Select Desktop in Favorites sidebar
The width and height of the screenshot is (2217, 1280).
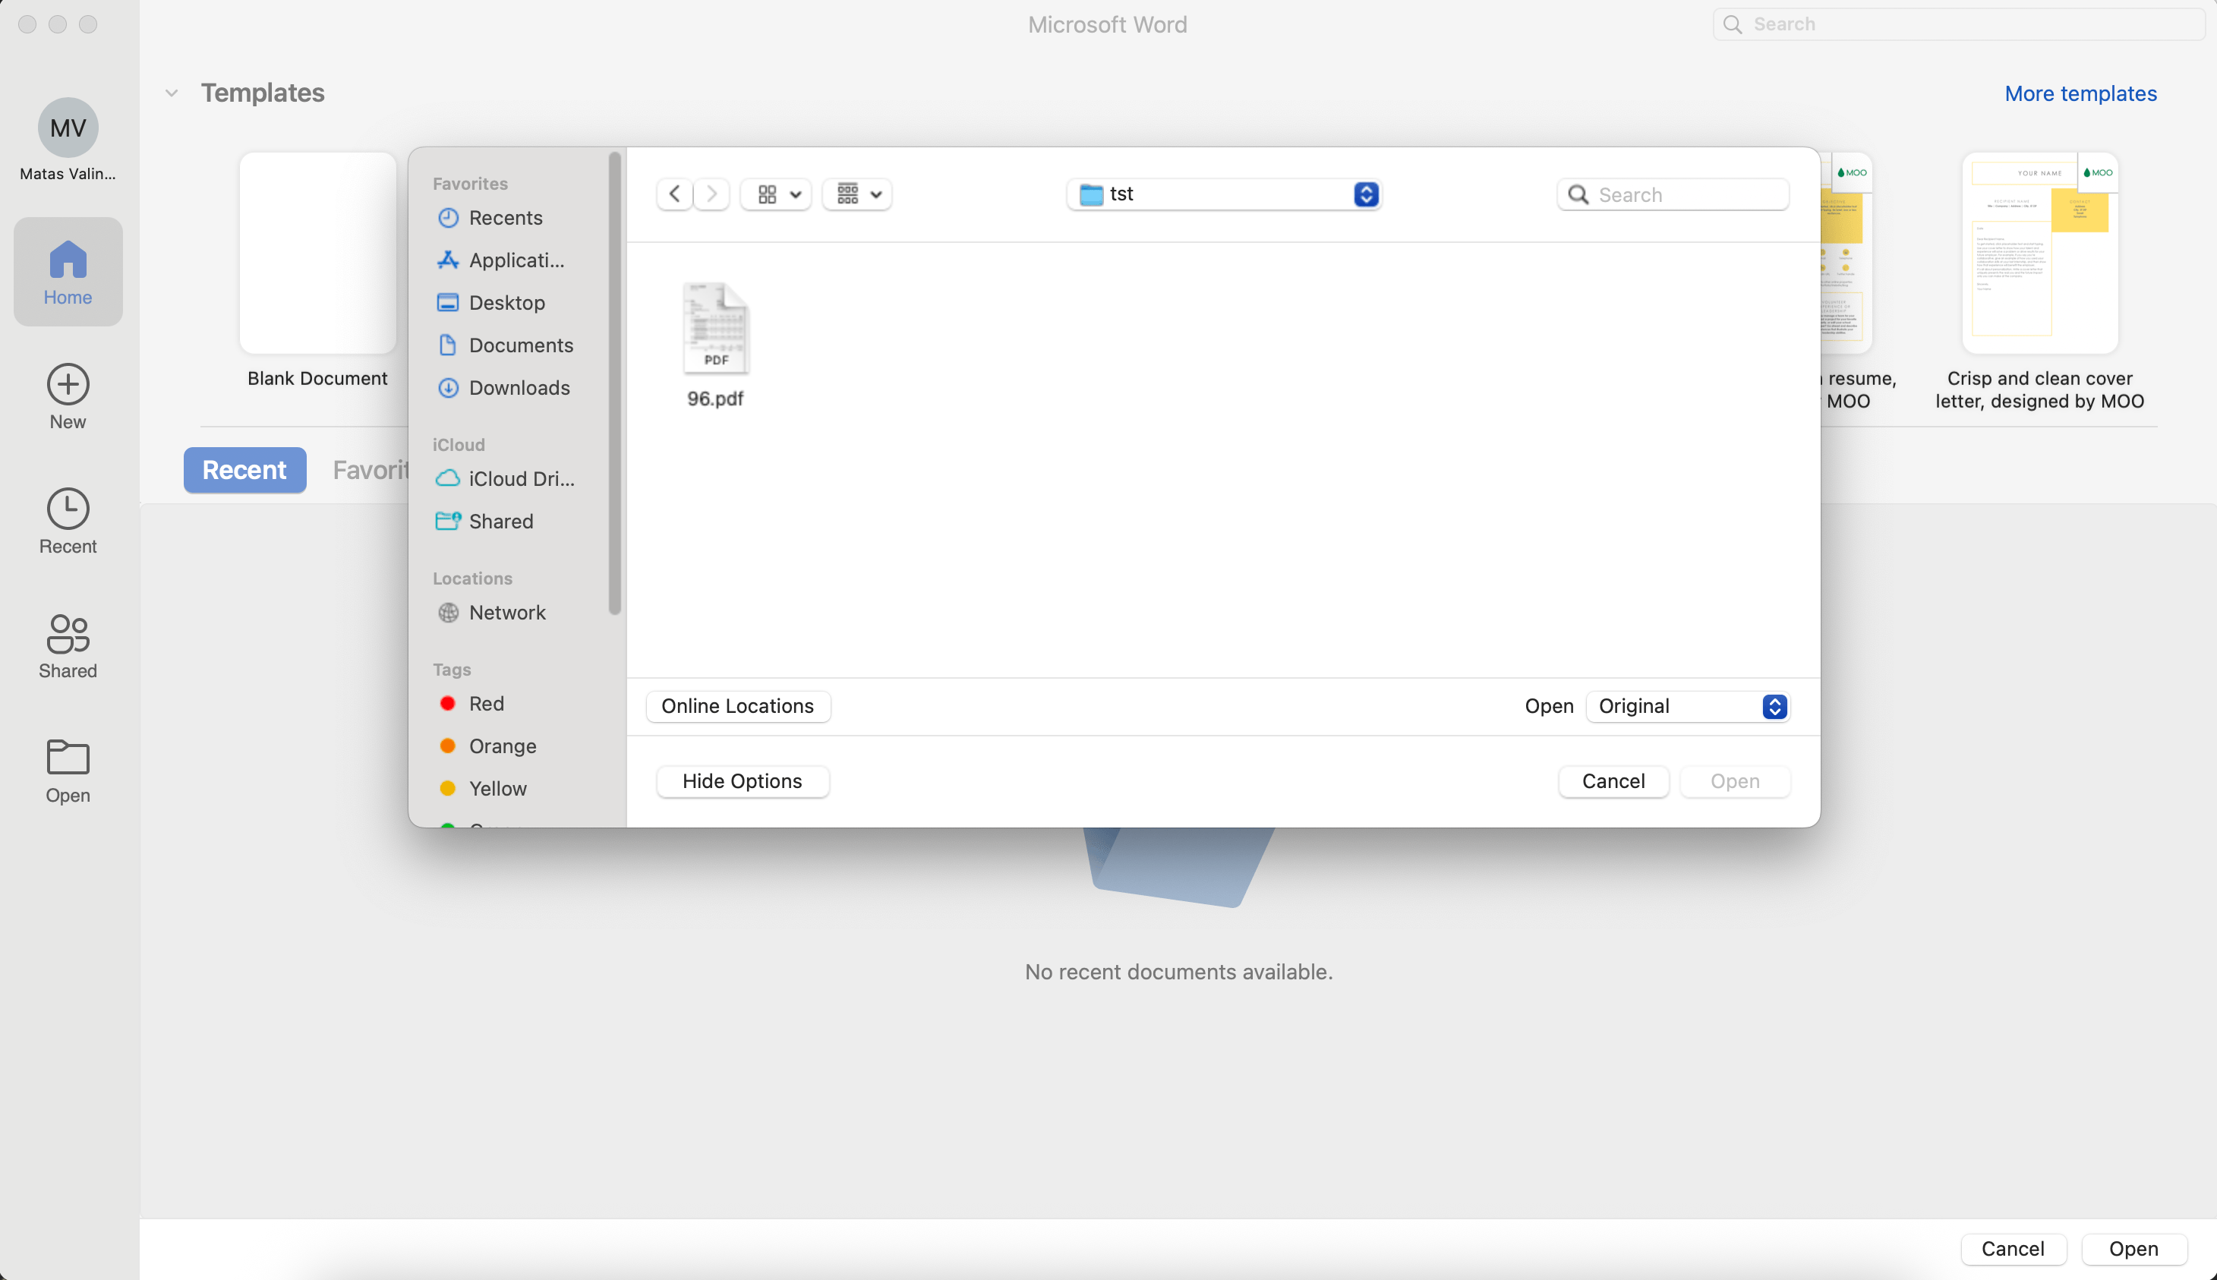pyautogui.click(x=506, y=302)
